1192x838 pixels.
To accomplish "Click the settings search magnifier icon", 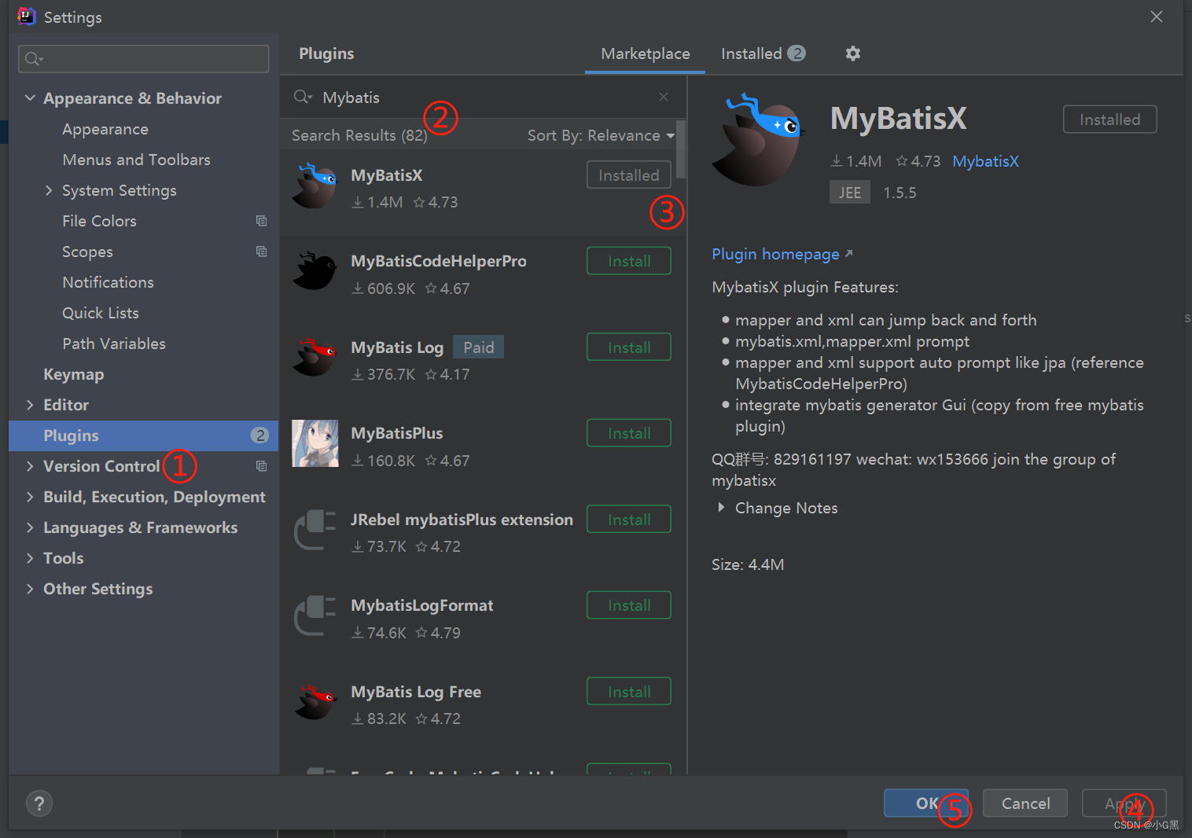I will pyautogui.click(x=33, y=59).
